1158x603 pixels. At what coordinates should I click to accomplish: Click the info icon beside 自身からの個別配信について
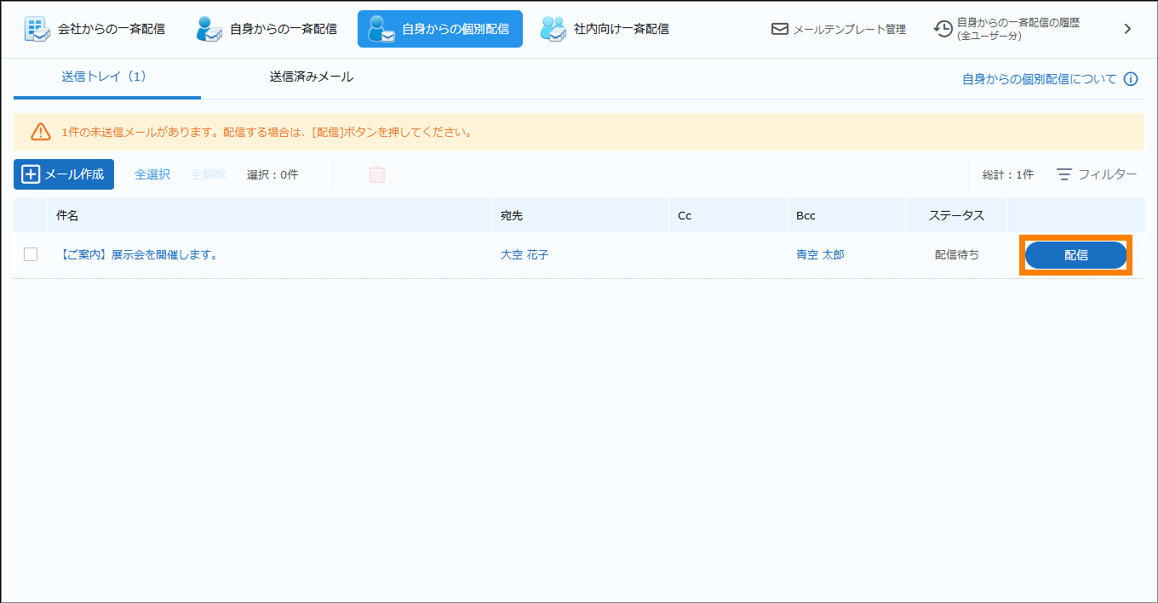[x=1131, y=79]
